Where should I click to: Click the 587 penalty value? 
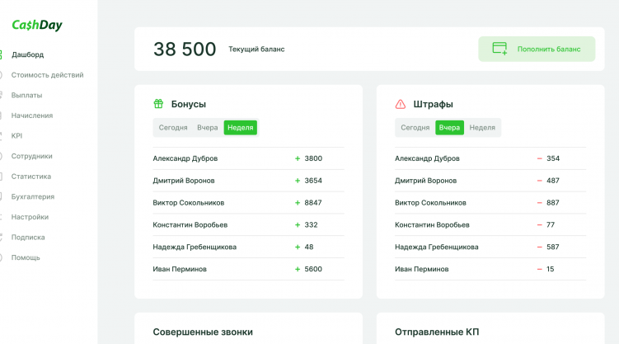click(x=553, y=247)
